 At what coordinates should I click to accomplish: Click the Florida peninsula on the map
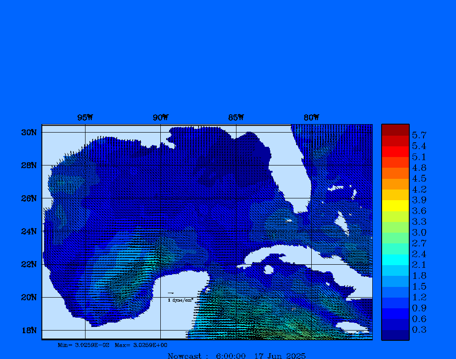[x=296, y=178]
